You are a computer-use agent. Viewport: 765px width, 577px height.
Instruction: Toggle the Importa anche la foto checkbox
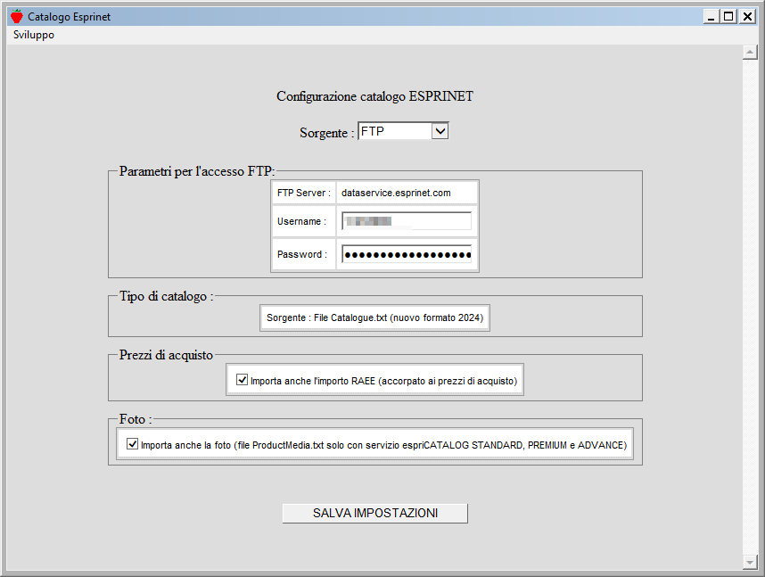(x=132, y=444)
